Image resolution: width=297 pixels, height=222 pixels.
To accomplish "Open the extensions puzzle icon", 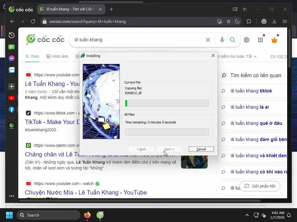I will point(249,21).
